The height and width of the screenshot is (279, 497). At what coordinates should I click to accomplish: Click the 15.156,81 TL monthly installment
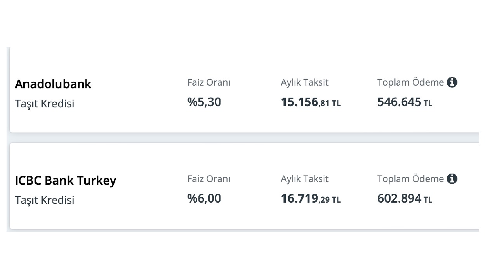[311, 102]
